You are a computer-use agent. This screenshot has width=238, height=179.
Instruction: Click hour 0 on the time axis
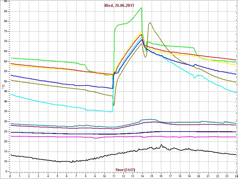click(10, 176)
